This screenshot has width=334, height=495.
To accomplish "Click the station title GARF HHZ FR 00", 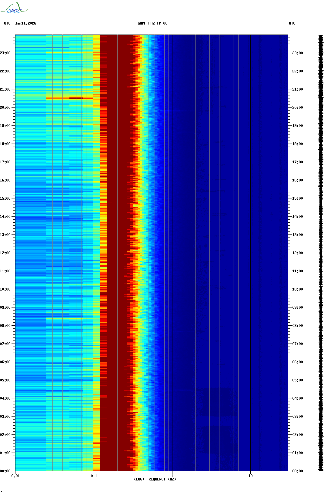I will (152, 23).
